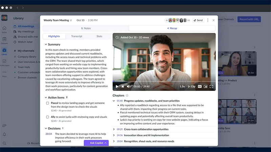This screenshot has width=271, height=152.
Task: Open the Calendar sidebar icon
Action: tap(4, 41)
